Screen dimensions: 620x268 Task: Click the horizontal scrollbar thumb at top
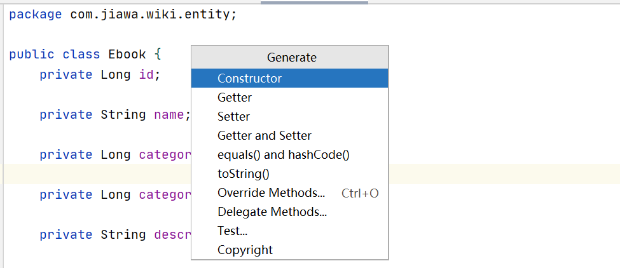[x=314, y=3]
